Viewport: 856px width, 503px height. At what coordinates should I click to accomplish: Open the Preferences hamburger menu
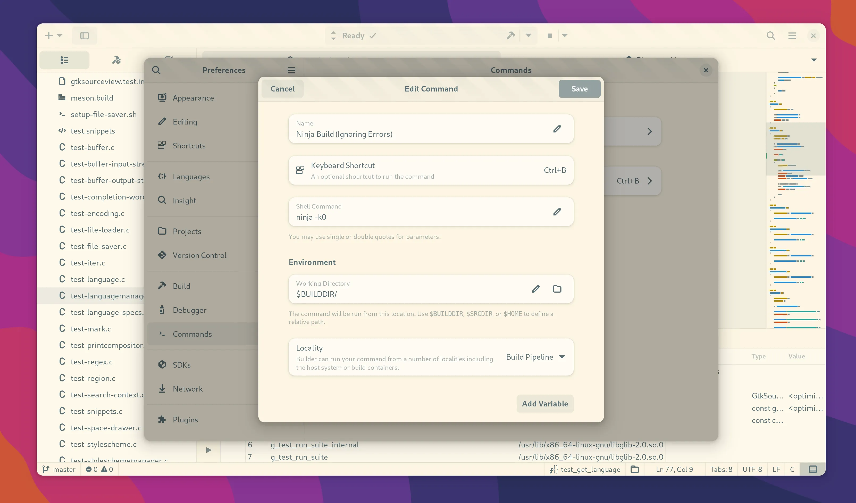click(291, 70)
